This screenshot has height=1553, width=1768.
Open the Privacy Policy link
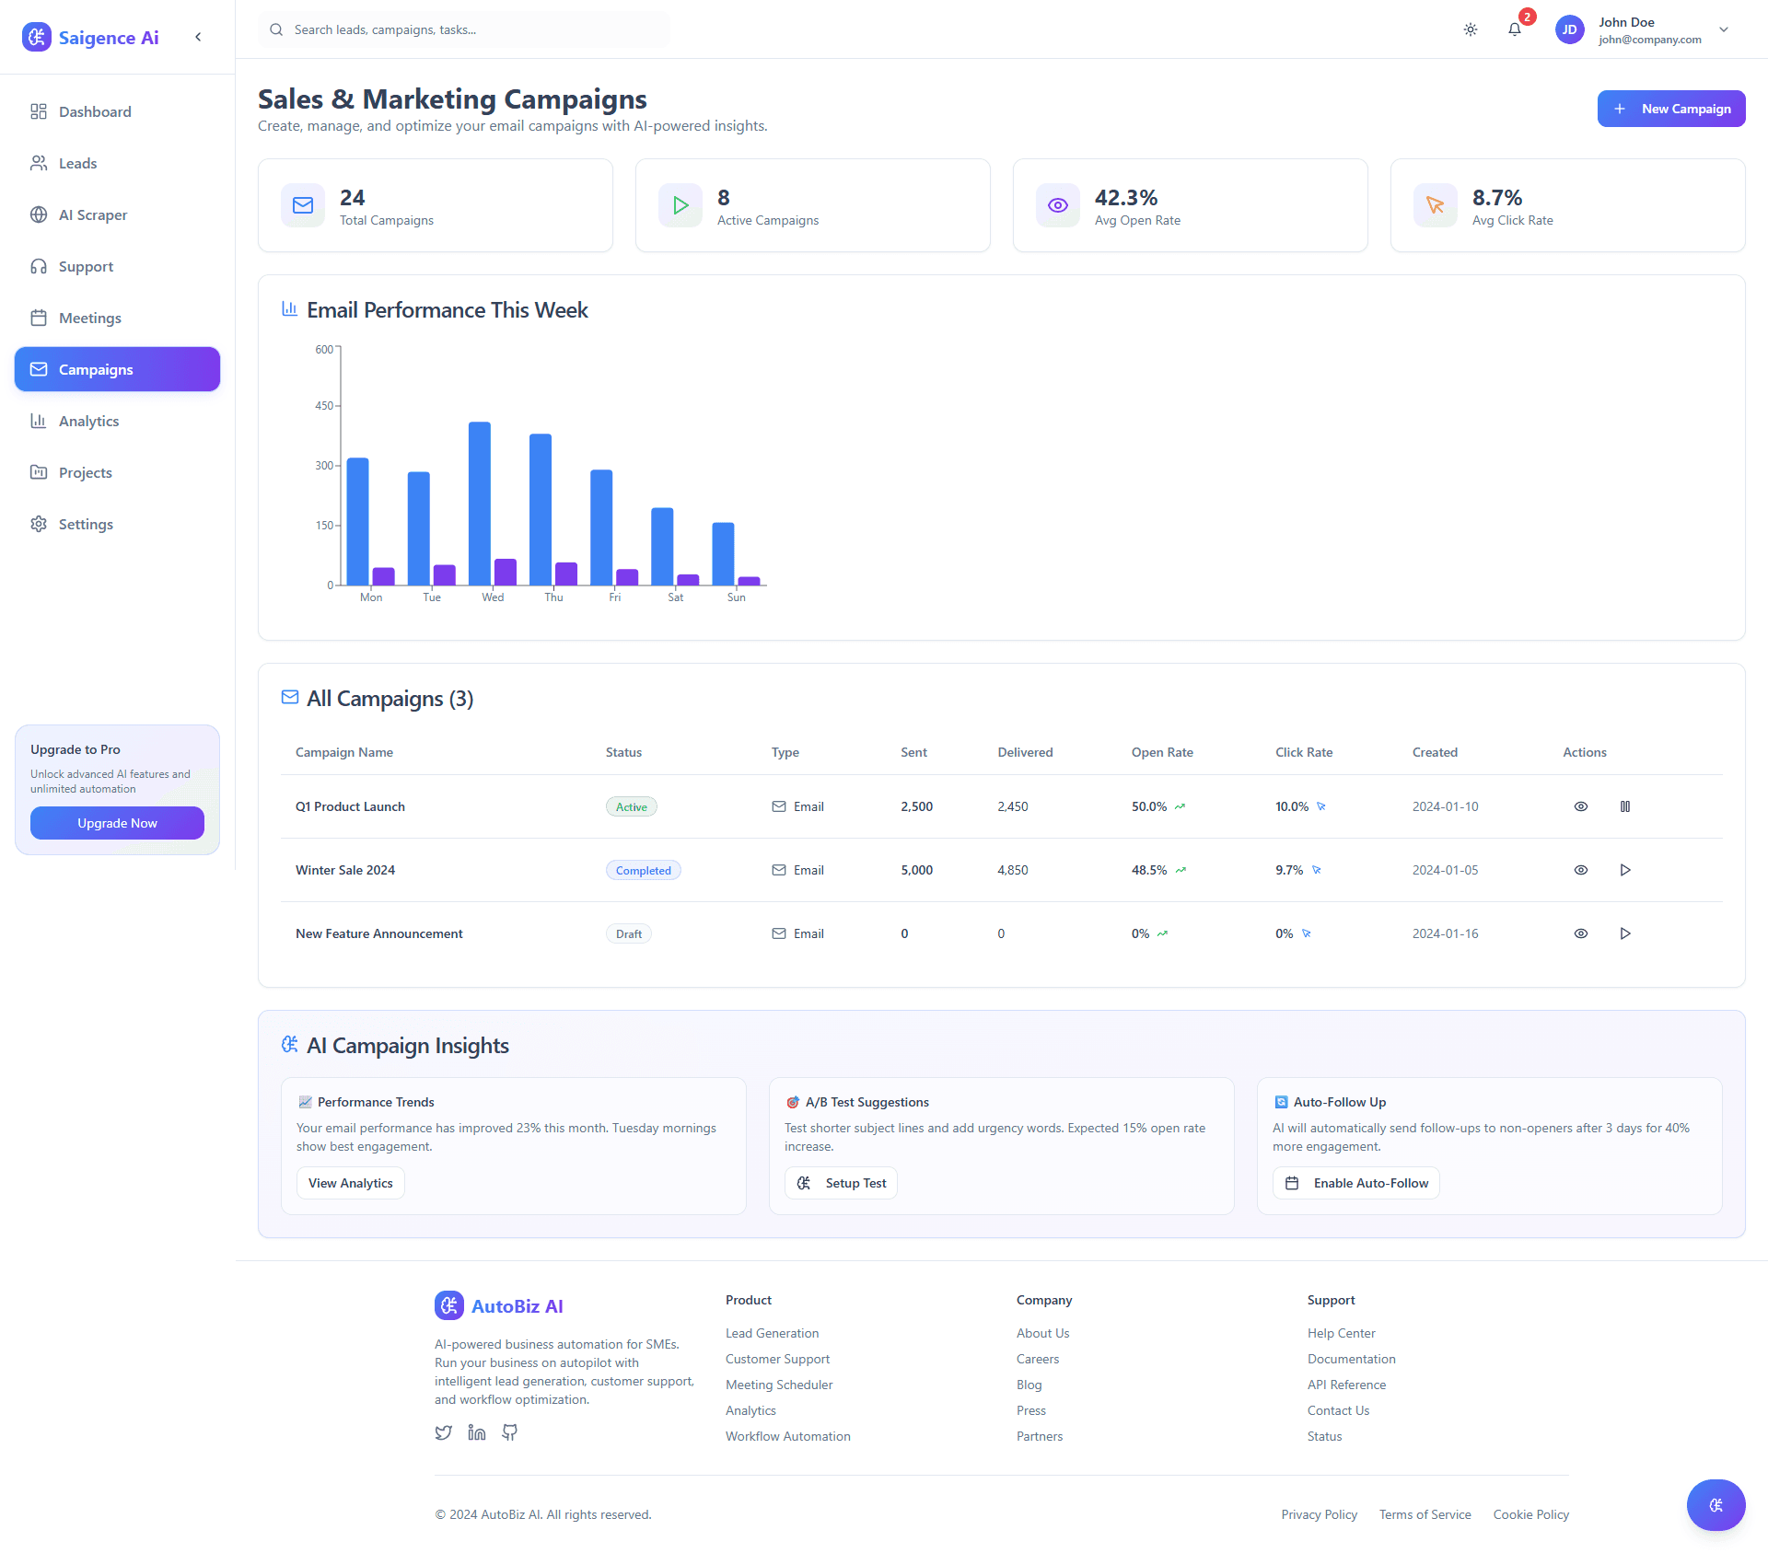[x=1319, y=1514]
